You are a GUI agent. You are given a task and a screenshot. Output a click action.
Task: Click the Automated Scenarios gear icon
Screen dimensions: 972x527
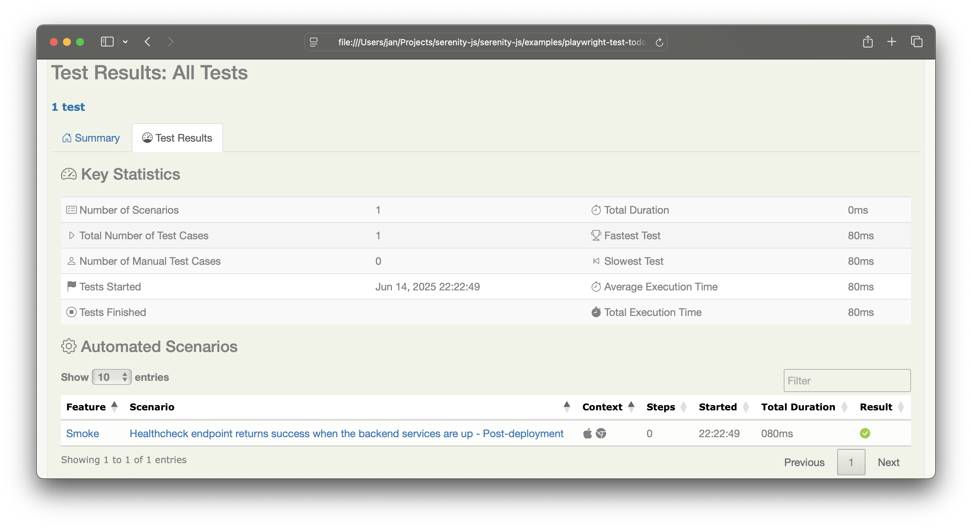point(69,346)
